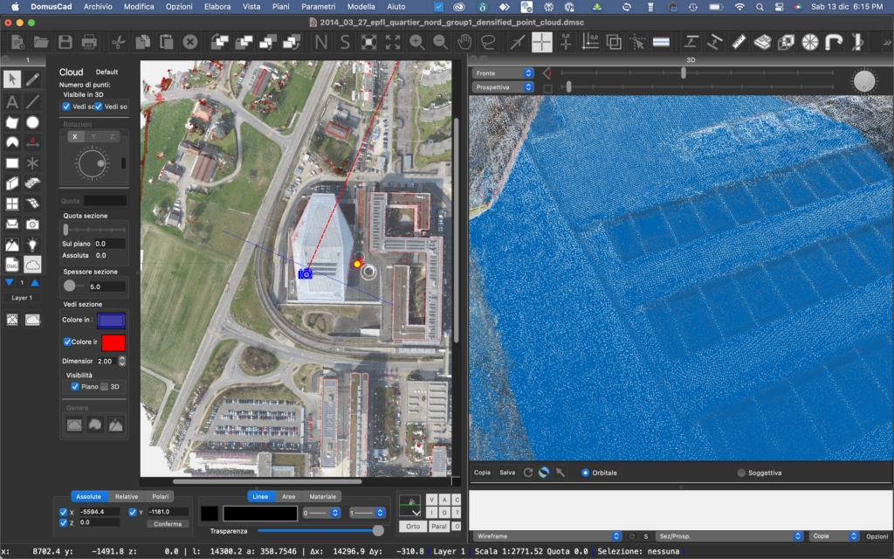This screenshot has width=894, height=559.
Task: Select the Soggettiva radio button
Action: tap(741, 473)
